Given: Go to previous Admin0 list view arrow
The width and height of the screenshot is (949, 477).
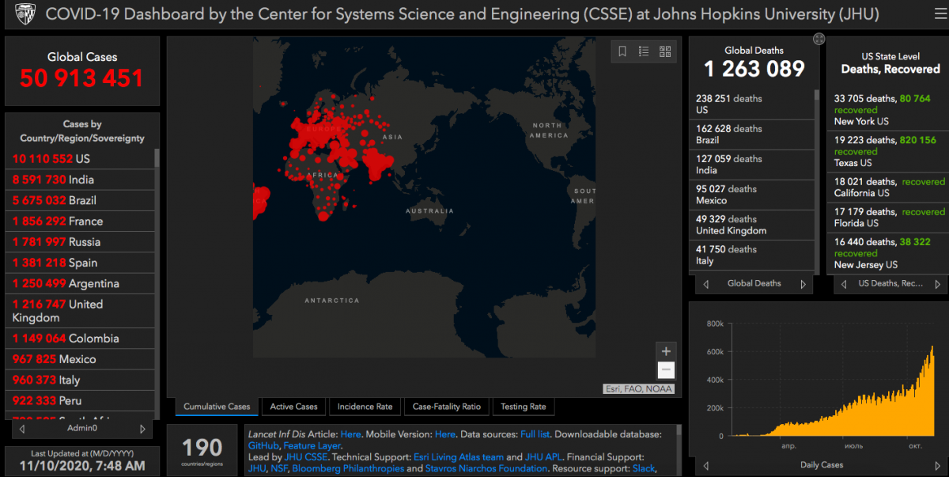Looking at the screenshot, I should tap(22, 429).
